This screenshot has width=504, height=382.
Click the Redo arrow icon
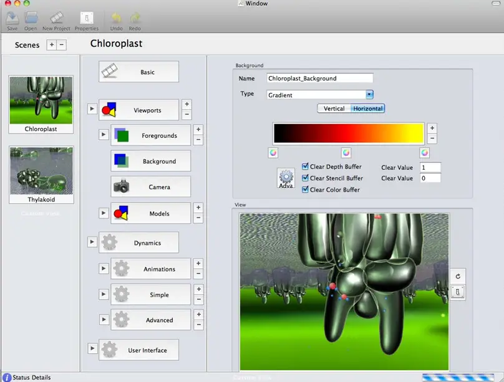click(x=135, y=19)
